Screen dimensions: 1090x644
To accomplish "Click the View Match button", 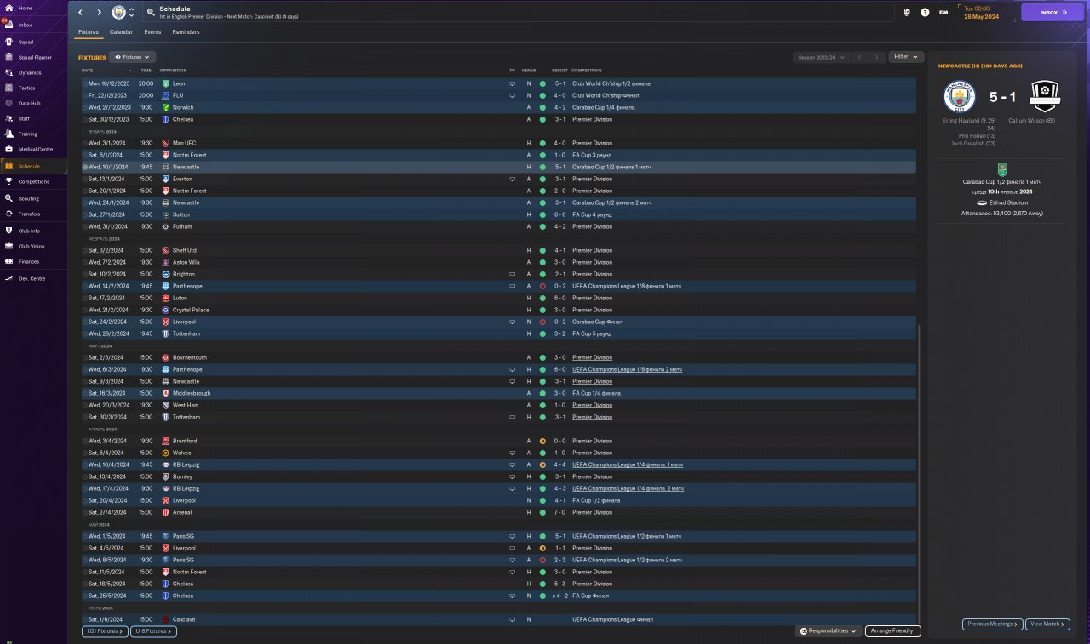I will [x=1047, y=624].
